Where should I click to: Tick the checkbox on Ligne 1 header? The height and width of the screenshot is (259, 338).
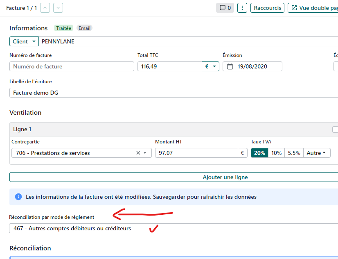point(335,129)
